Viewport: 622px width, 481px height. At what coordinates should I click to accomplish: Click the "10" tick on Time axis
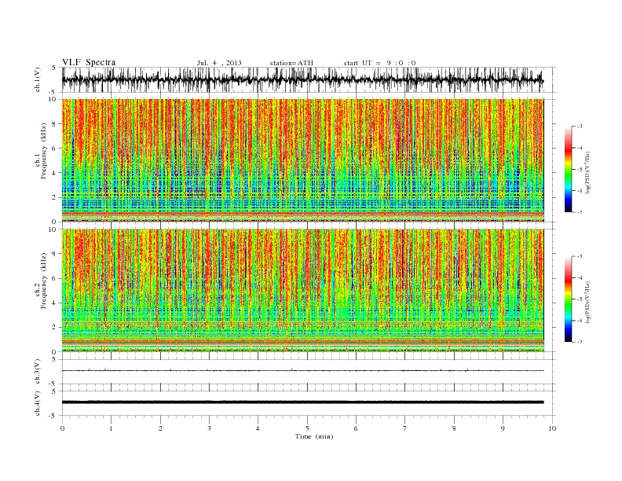click(552, 428)
